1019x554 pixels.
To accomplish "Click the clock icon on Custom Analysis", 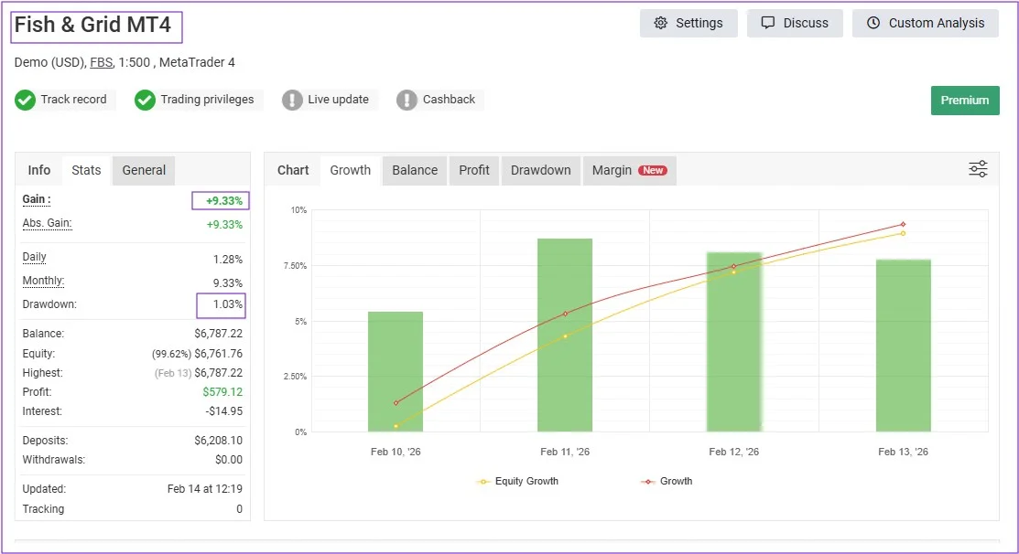I will coord(873,24).
